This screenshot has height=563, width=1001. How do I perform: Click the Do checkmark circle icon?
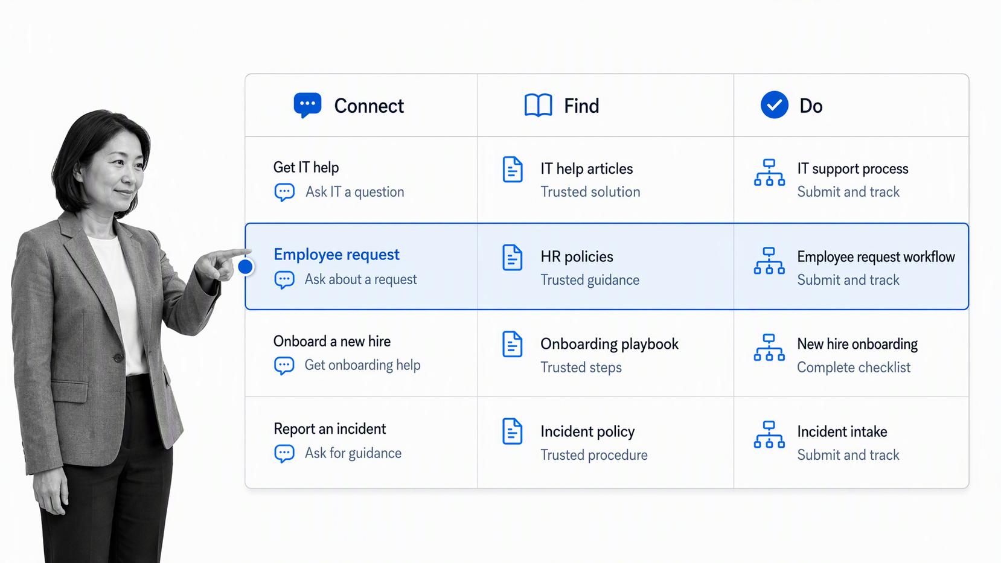(x=775, y=105)
